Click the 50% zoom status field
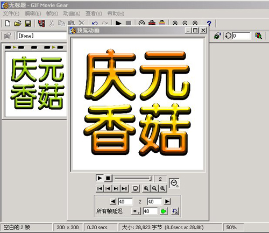Image resolution: width=269 pixels, height=233 pixels. [233, 228]
